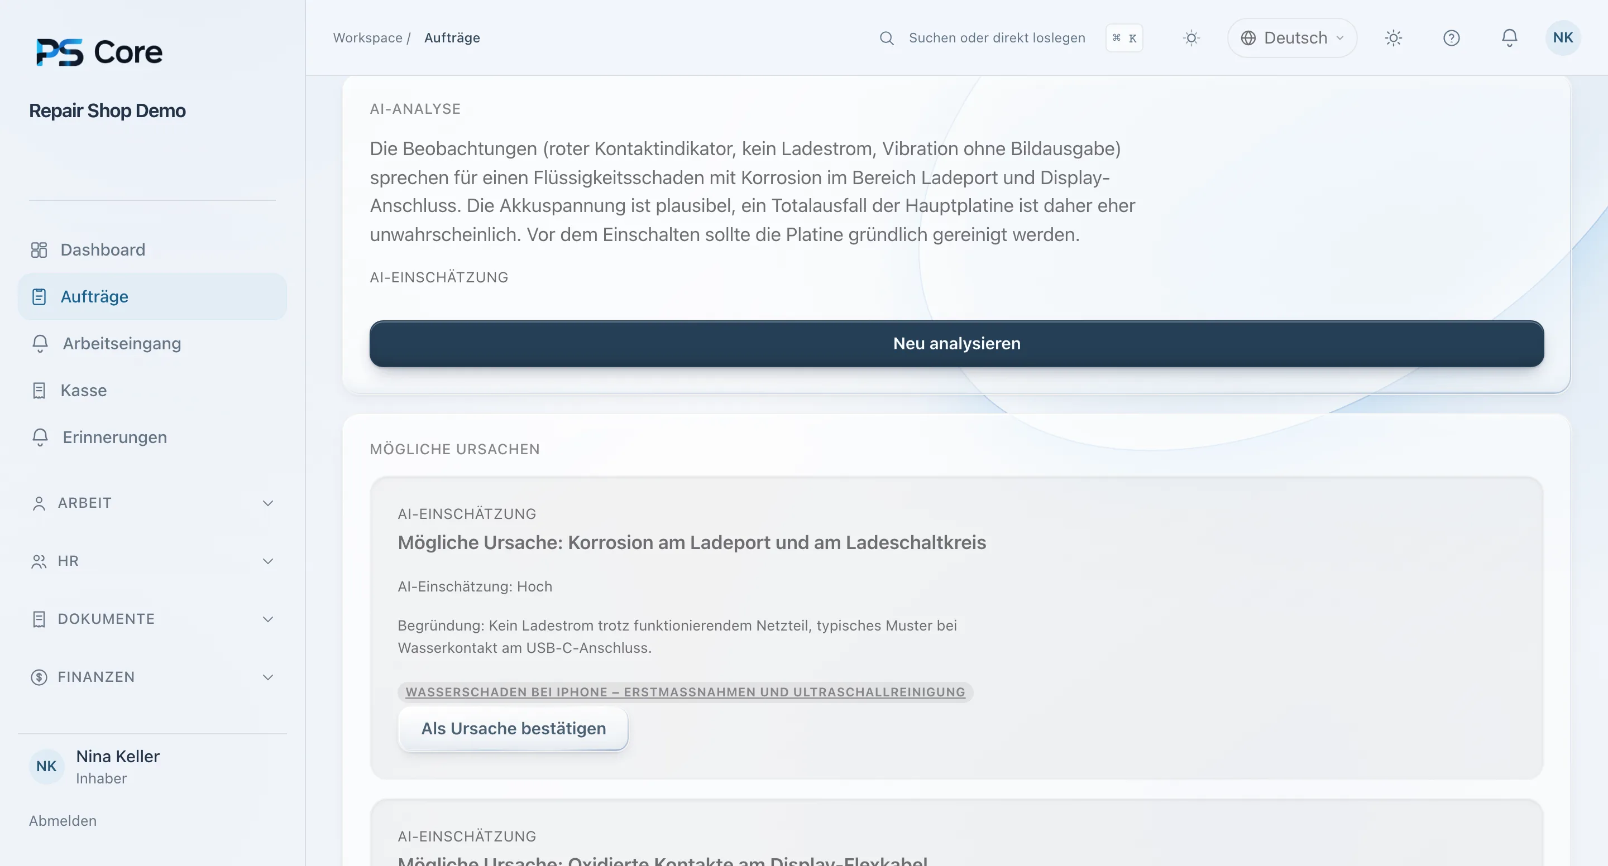Click the AI-ANALYSE heading

(x=415, y=109)
